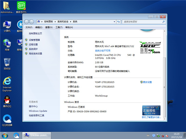This screenshot has height=139, width=186.
Task: Click the keyboard tray icon
Action: [148, 135]
